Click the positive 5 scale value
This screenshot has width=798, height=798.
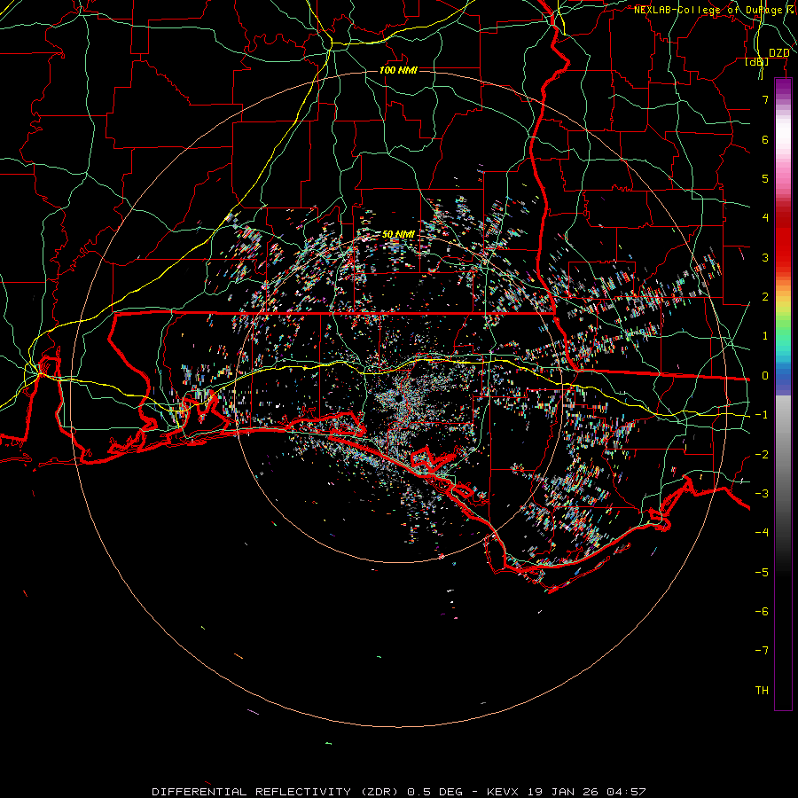765,178
